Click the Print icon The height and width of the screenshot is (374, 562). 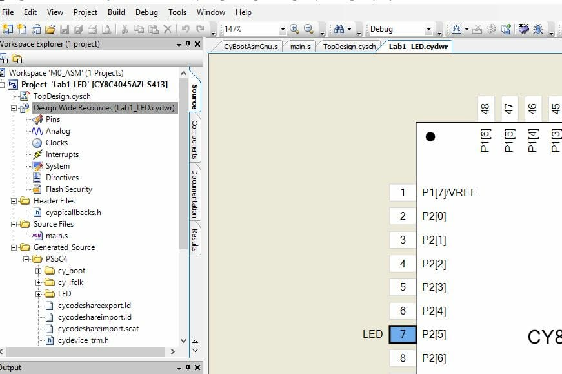tap(92, 29)
